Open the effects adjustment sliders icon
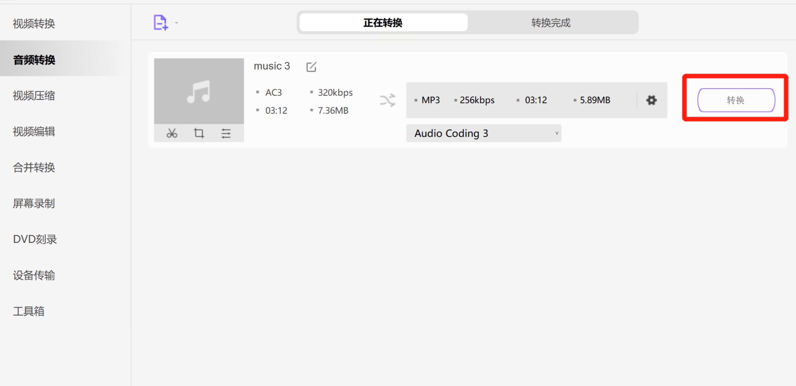Screen dimensions: 796x386 tap(226, 133)
